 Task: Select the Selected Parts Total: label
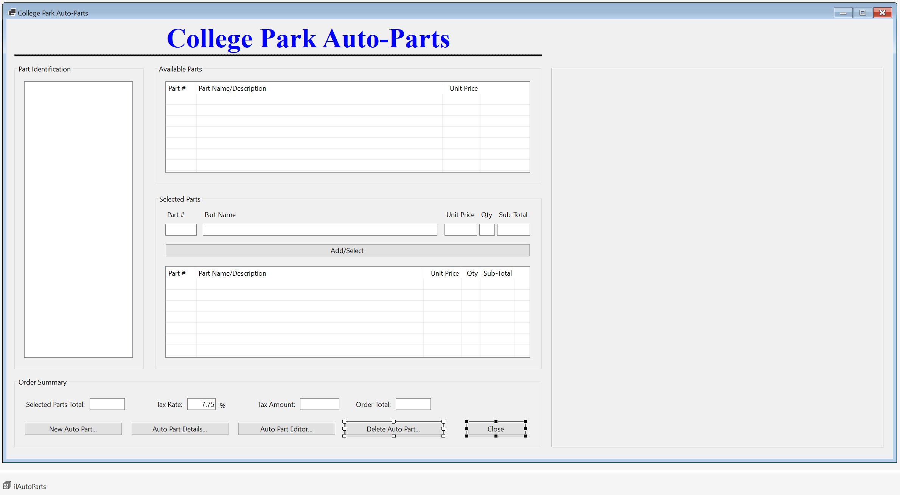tap(56, 404)
